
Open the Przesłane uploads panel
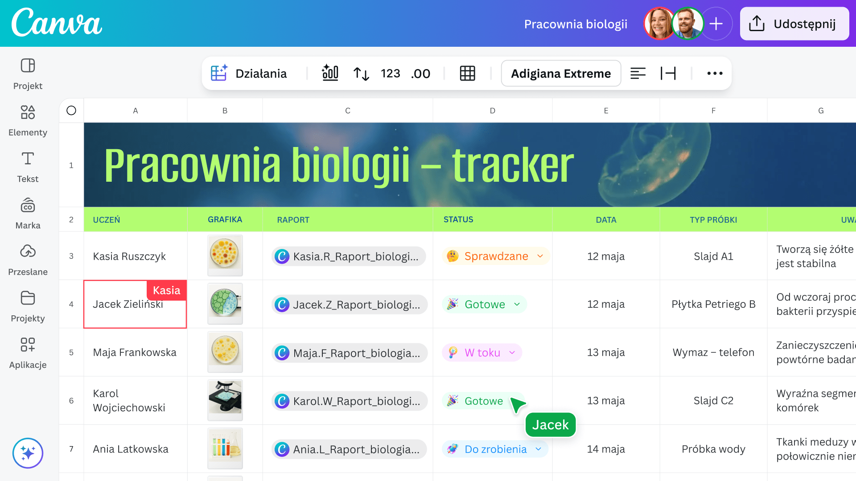28,260
